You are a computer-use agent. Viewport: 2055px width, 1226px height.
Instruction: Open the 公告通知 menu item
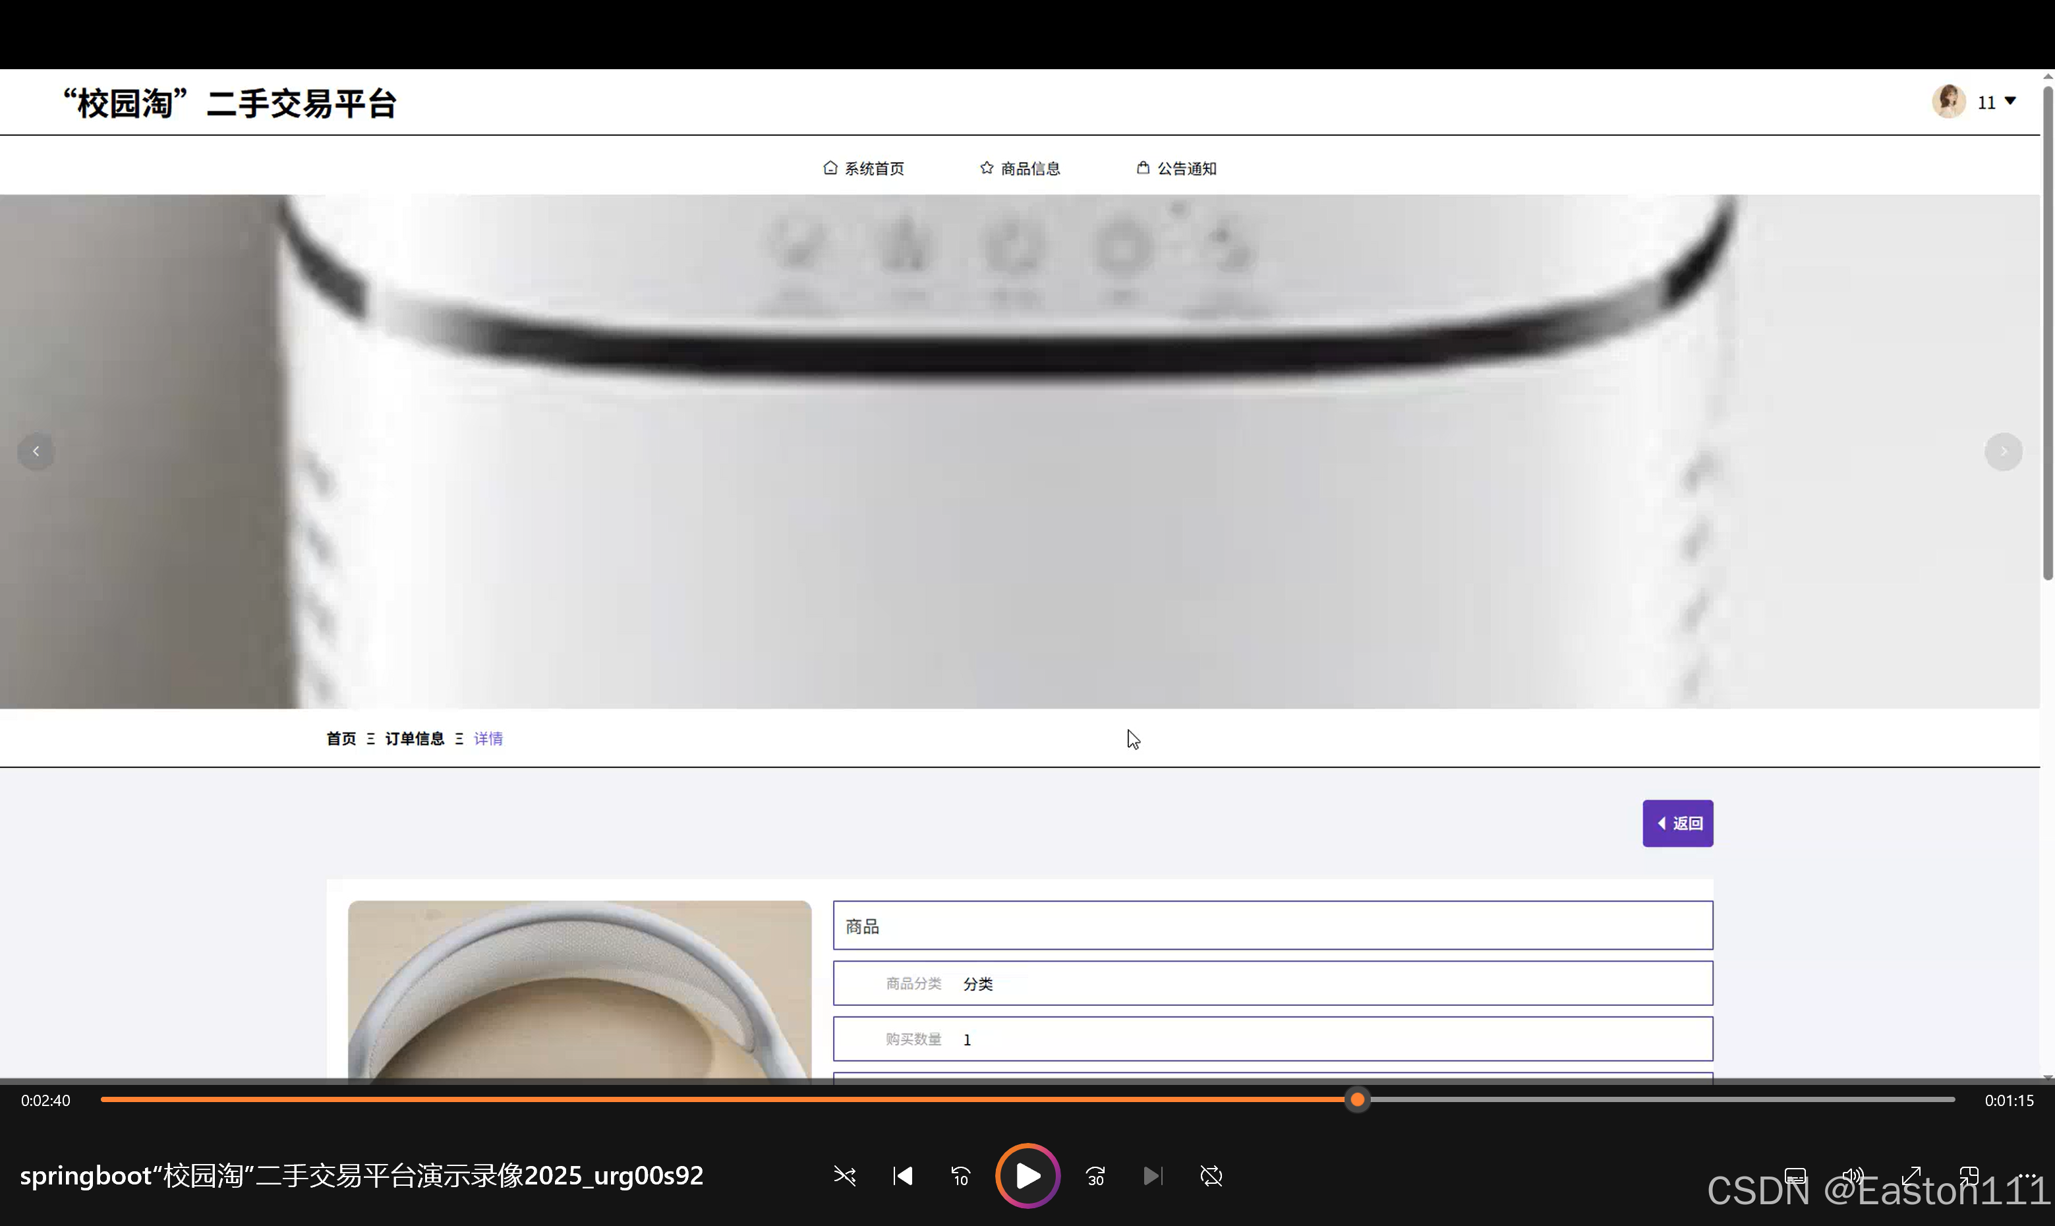pyautogui.click(x=1176, y=169)
